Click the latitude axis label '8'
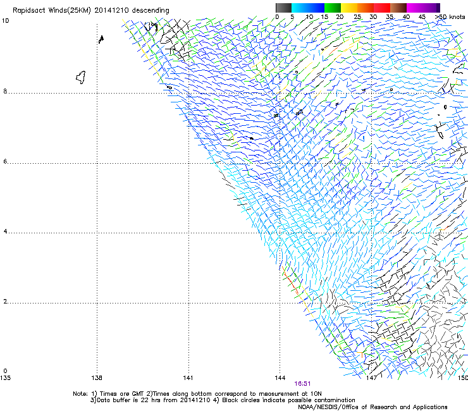Viewport: 468px width, 411px height. click(x=5, y=91)
